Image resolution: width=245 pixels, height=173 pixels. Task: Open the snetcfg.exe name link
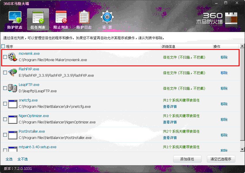[28, 100]
